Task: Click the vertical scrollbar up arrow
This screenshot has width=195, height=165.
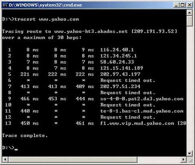Action: click(189, 13)
